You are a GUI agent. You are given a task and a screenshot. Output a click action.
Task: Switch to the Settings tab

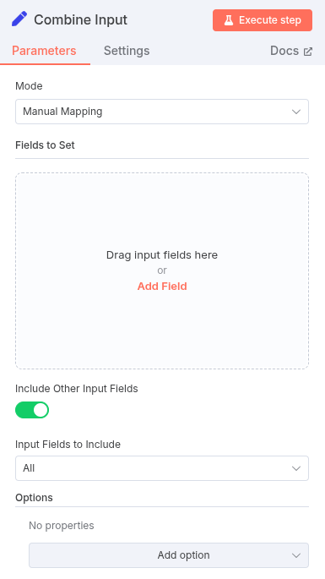(127, 51)
